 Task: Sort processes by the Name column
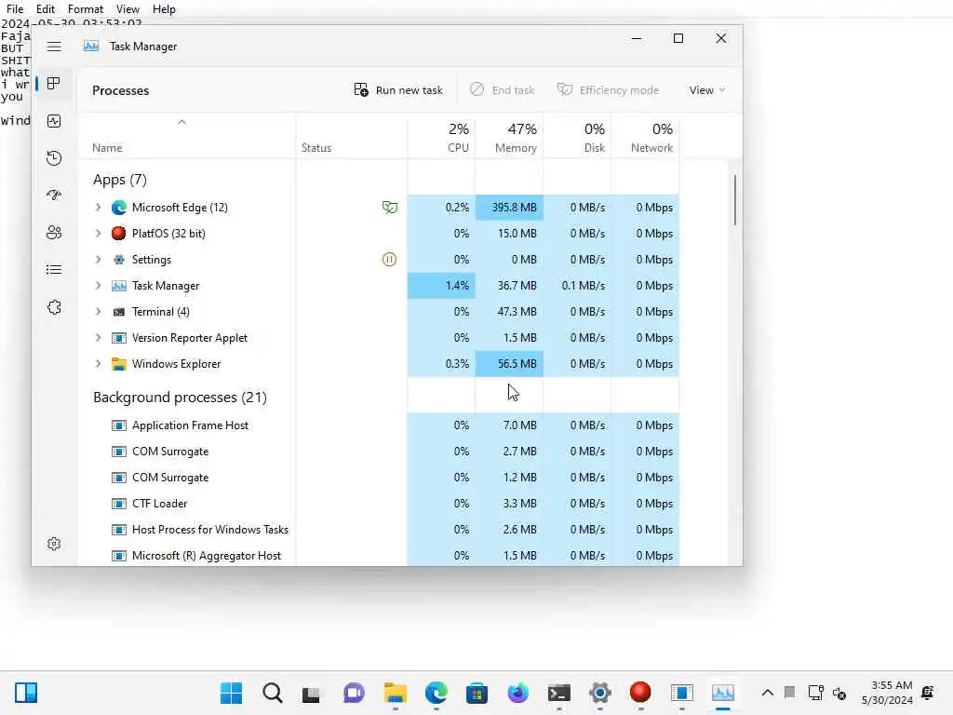187,137
